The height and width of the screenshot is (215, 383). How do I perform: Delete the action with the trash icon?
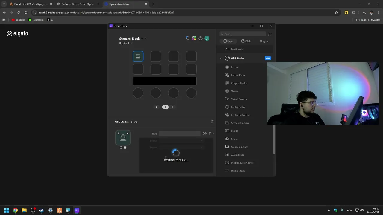point(212,122)
